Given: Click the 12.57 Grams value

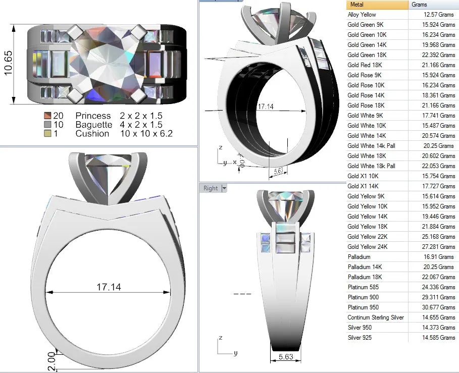Looking at the screenshot, I should click(438, 15).
